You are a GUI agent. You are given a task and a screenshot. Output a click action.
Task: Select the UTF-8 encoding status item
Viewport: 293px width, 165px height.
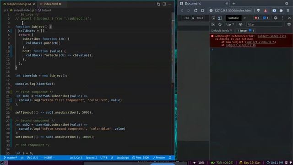pos(104,158)
